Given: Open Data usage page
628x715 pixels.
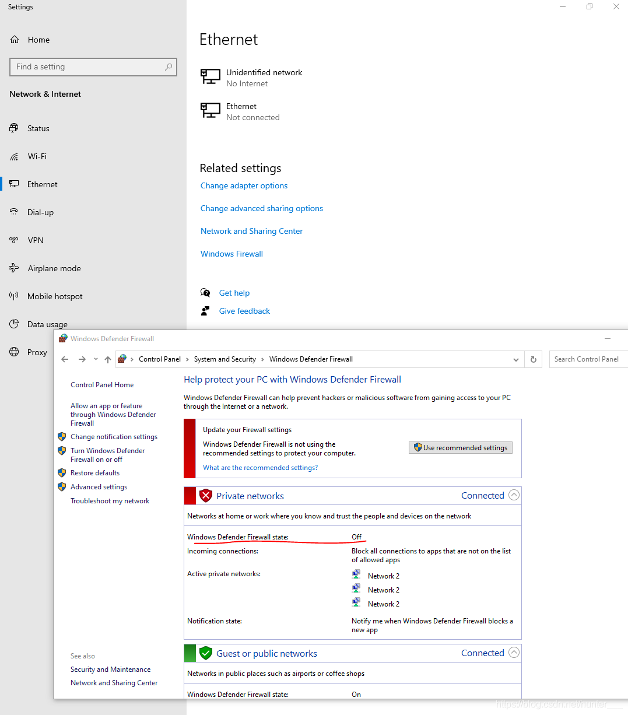Looking at the screenshot, I should pos(47,324).
